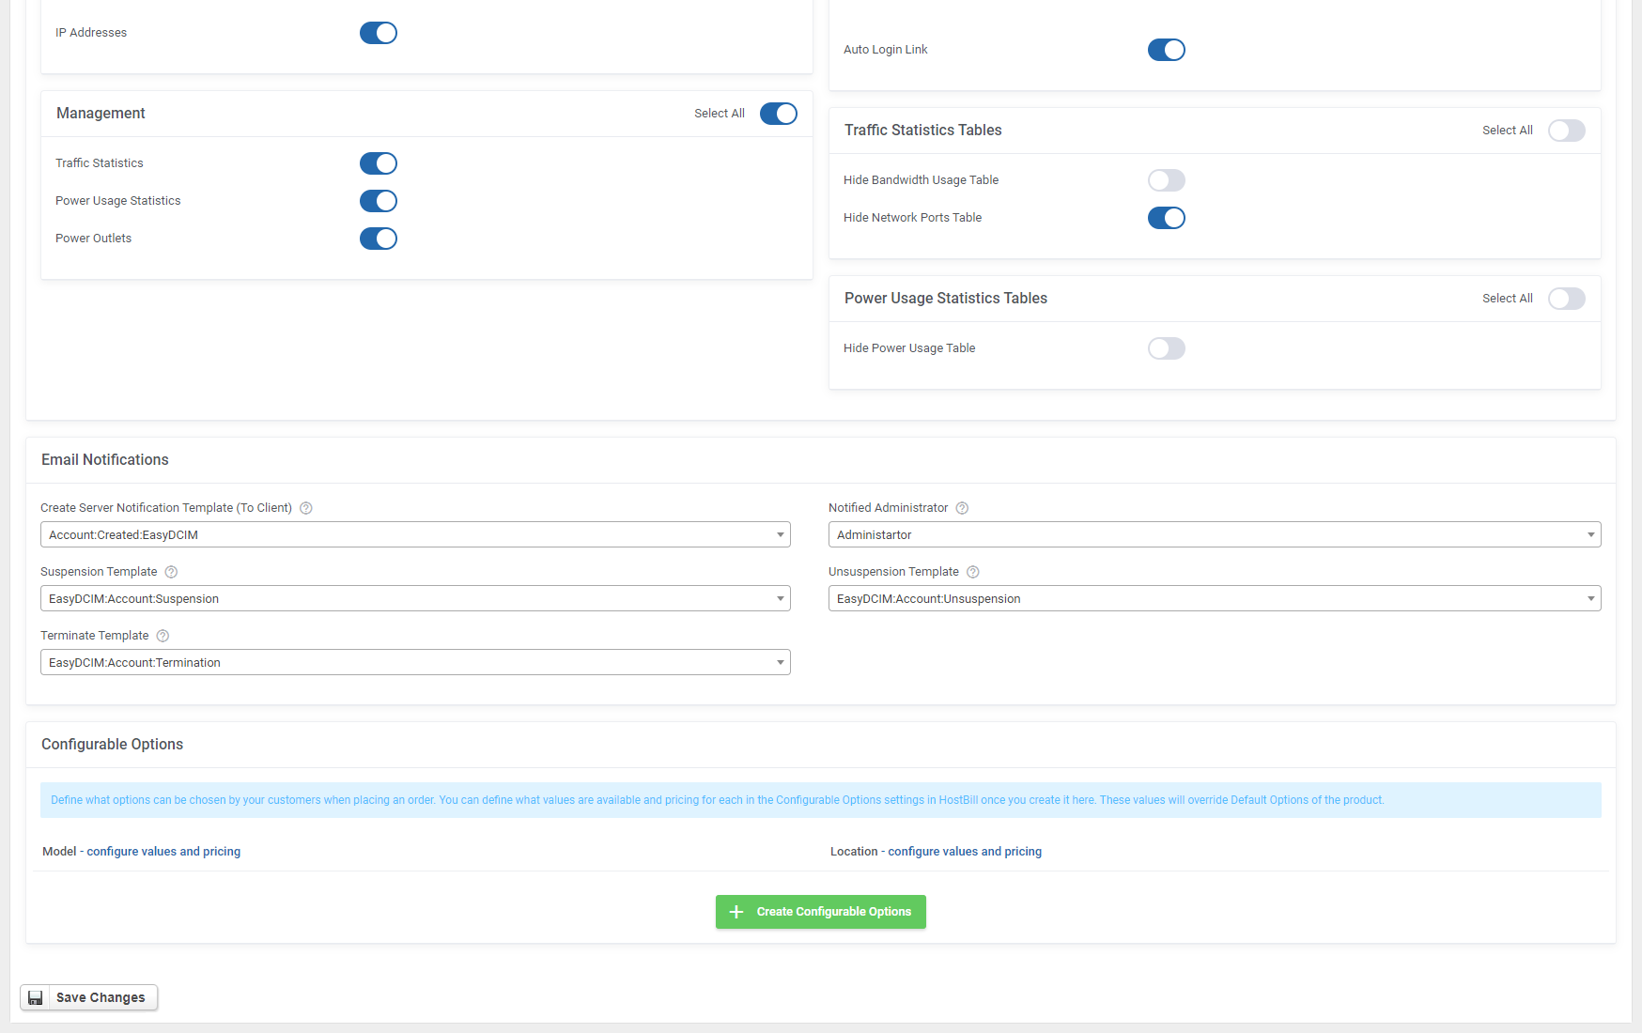Open the Account:Created:EasyDCIM template dropdown

[x=415, y=534]
